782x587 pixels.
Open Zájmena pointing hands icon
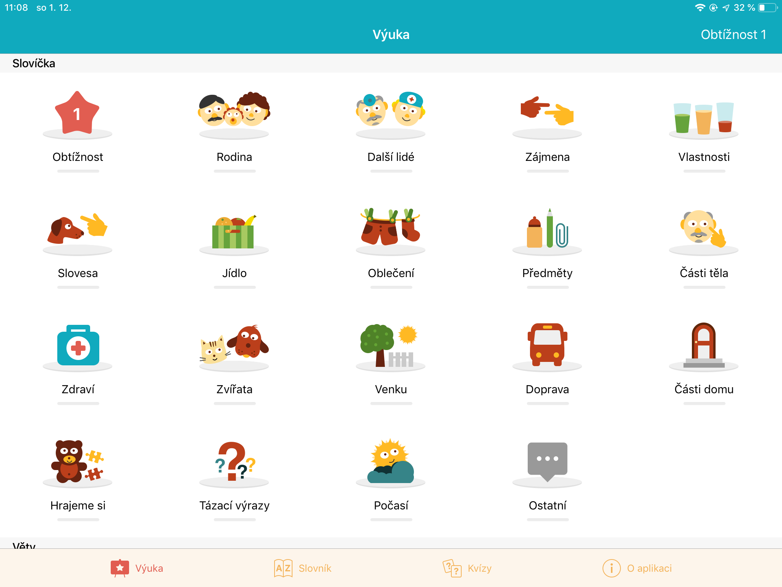pos(547,111)
